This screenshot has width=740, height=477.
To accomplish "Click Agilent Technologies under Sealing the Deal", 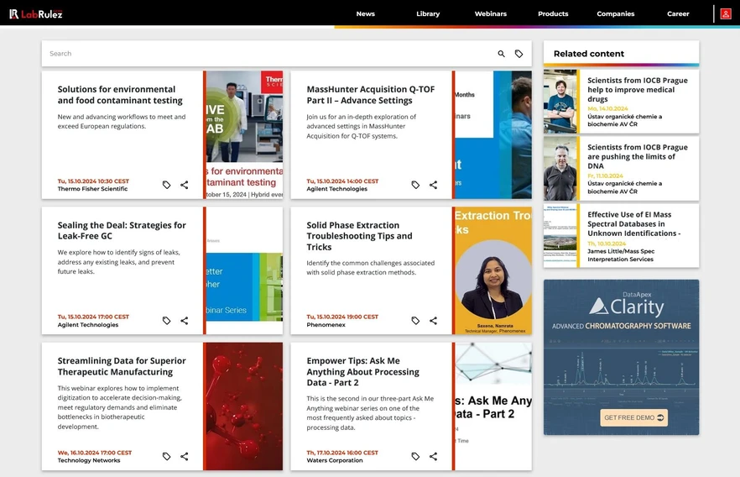I will tap(88, 325).
